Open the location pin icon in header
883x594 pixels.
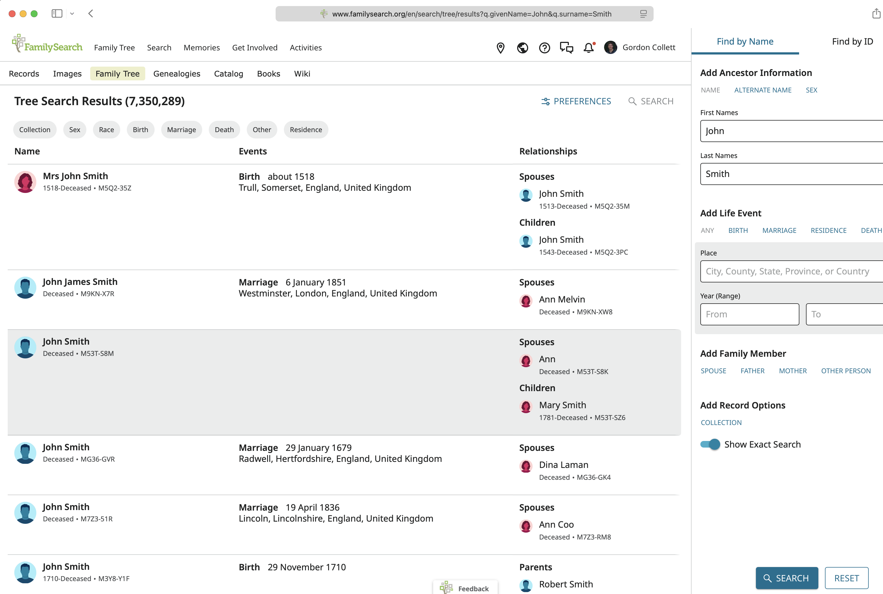click(x=500, y=48)
